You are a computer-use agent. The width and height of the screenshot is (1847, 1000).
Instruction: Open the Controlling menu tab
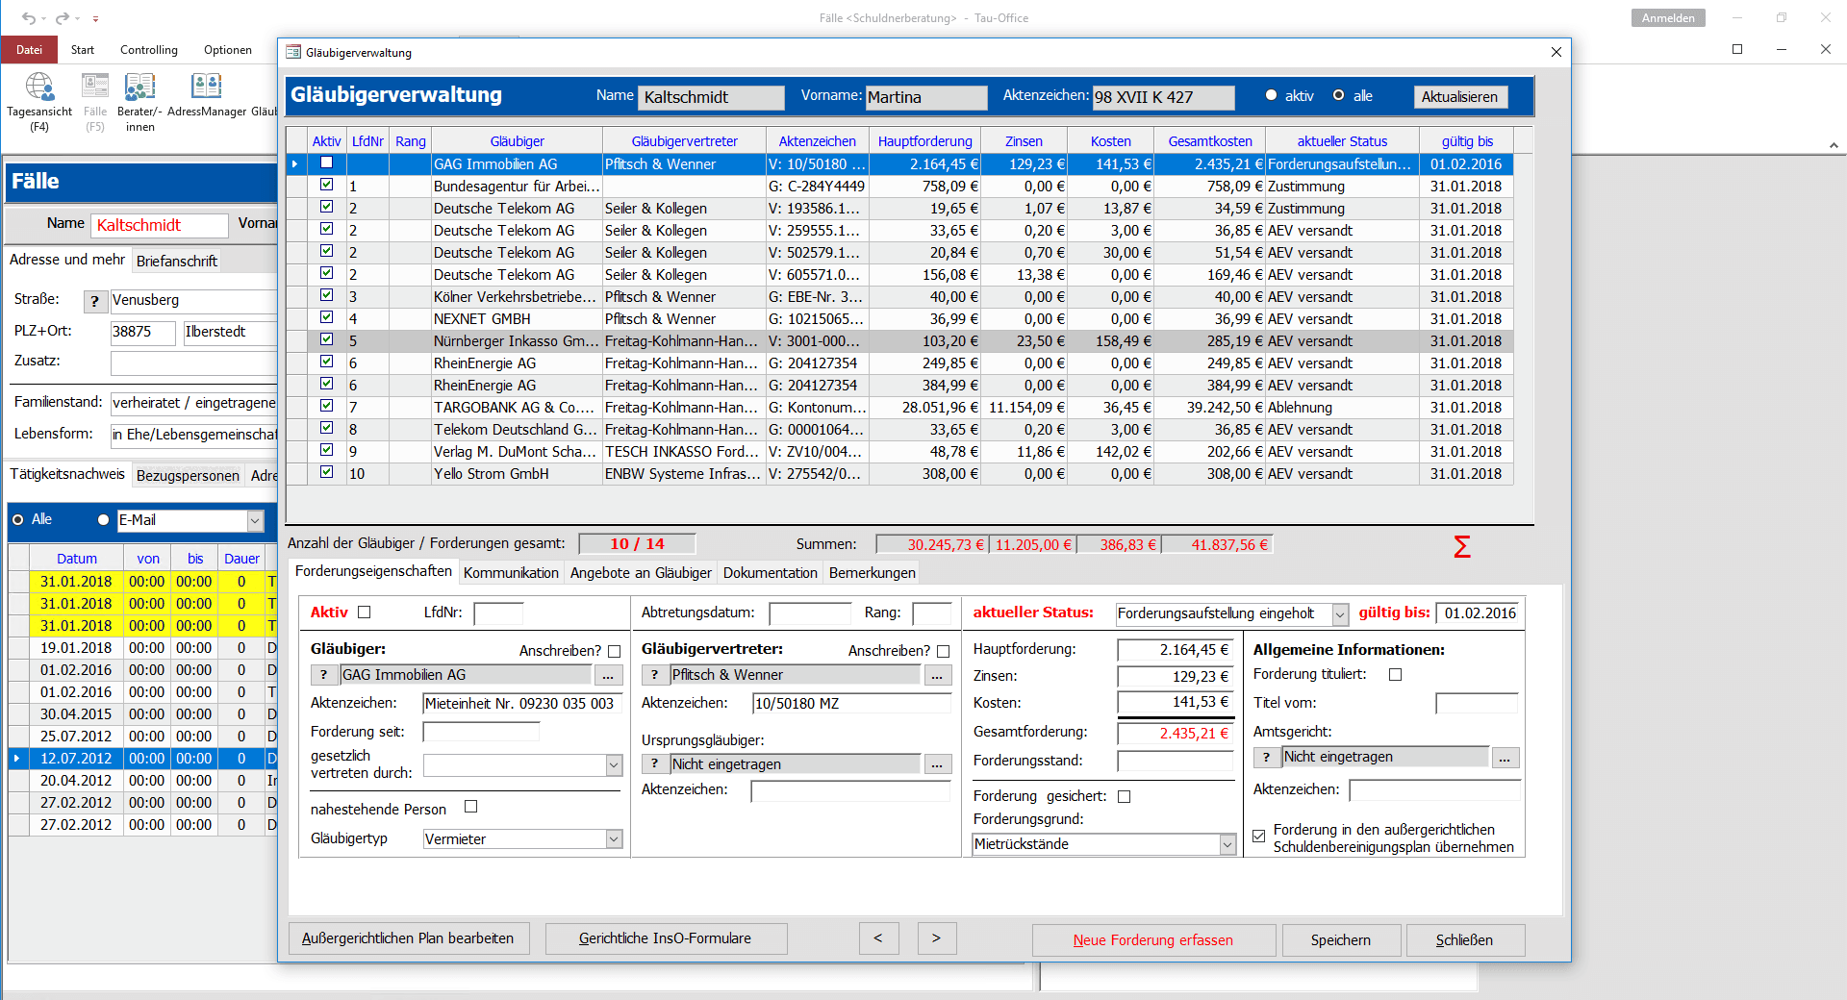149,50
